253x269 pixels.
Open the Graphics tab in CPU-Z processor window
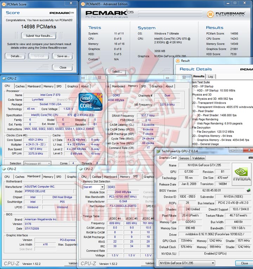72,86
